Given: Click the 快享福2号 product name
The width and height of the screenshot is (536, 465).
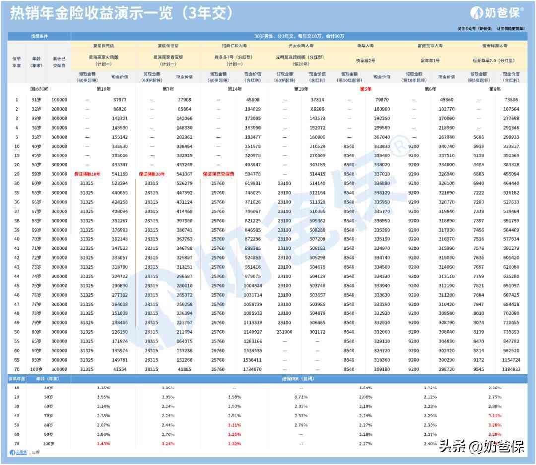Looking at the screenshot, I should click(365, 60).
